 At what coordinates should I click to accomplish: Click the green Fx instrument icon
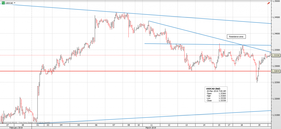click(3, 3)
